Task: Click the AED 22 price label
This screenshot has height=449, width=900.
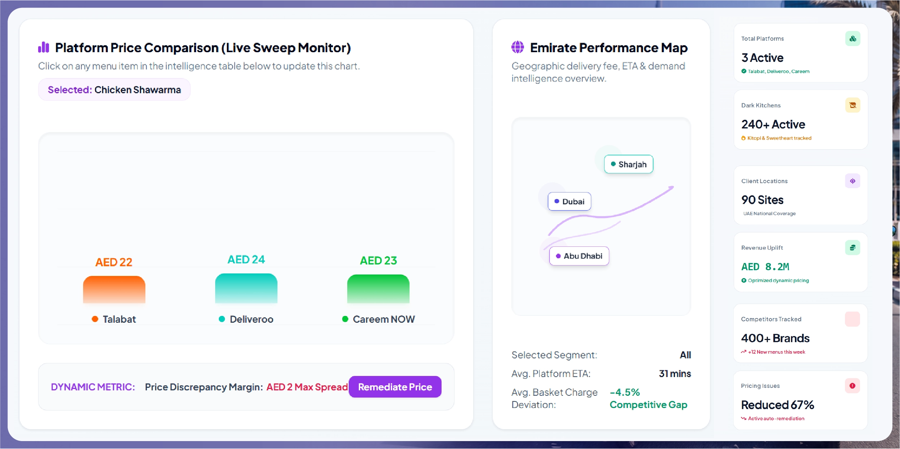Action: [114, 262]
